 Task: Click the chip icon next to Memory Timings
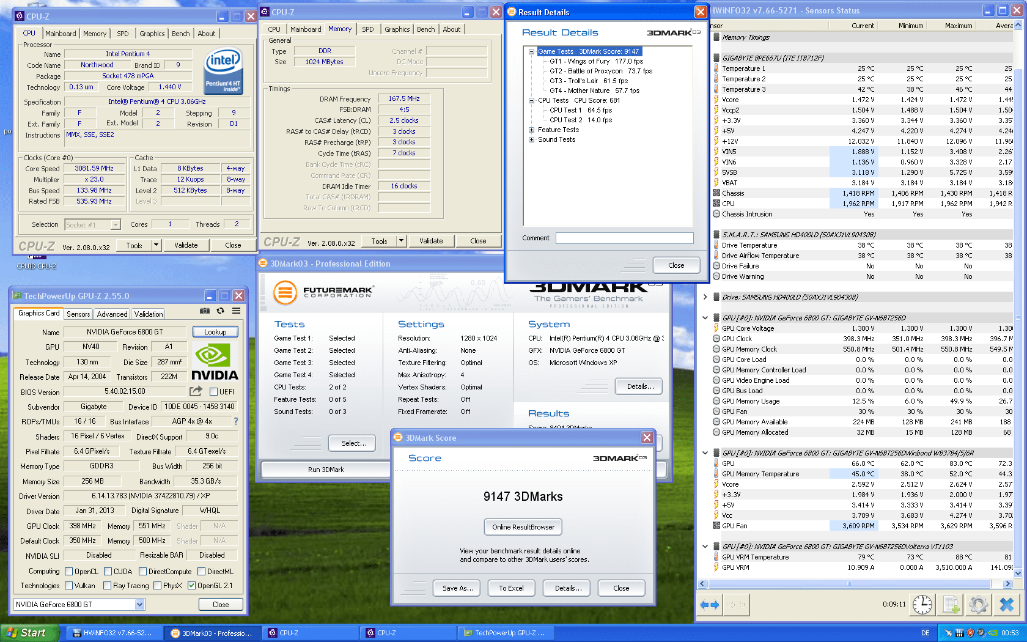716,37
